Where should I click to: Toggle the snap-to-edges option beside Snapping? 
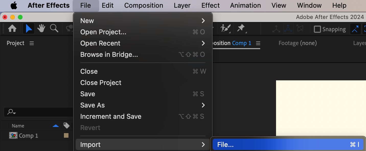[x=355, y=29]
